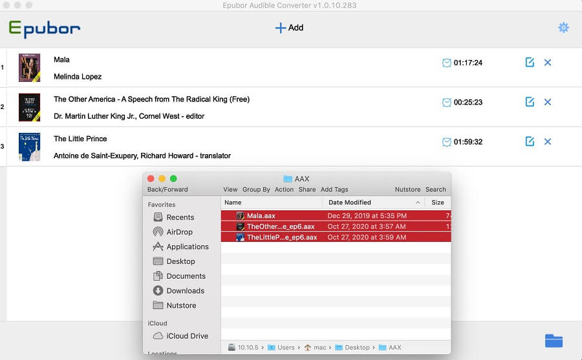Click the clock icon beside 00:25:23
The height and width of the screenshot is (360, 582).
446,102
